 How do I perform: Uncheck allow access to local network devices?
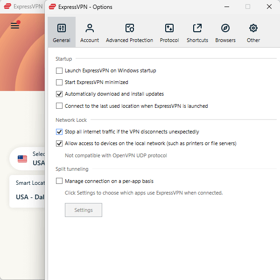click(59, 144)
